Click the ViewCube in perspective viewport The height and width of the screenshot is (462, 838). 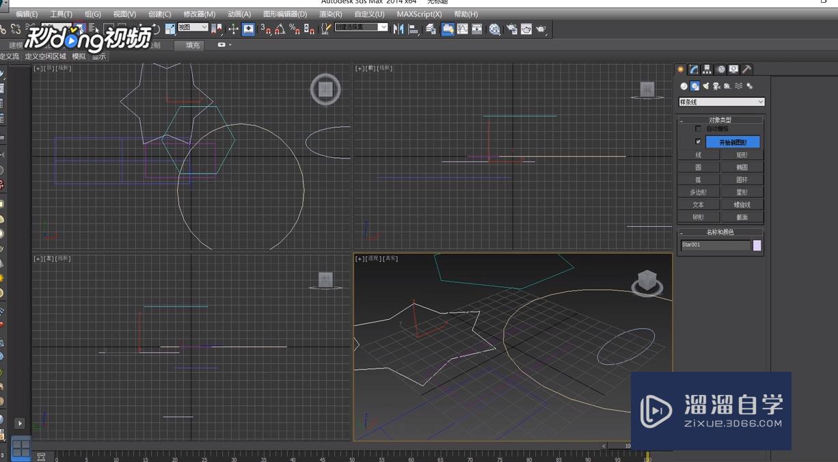pos(647,280)
